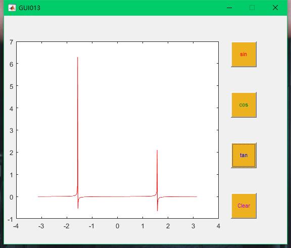
Task: Click x-axis tick label -3
Action: click(x=41, y=226)
